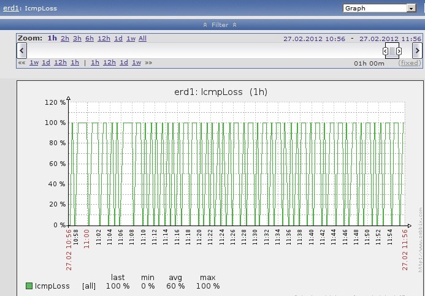Set zoom to 2h

point(65,38)
